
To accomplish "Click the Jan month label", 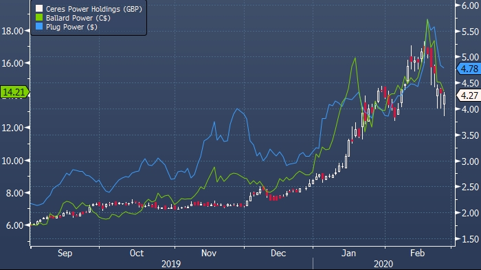I will 349,254.
